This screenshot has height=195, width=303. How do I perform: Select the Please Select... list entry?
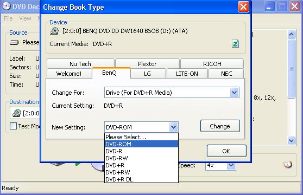pos(141,137)
